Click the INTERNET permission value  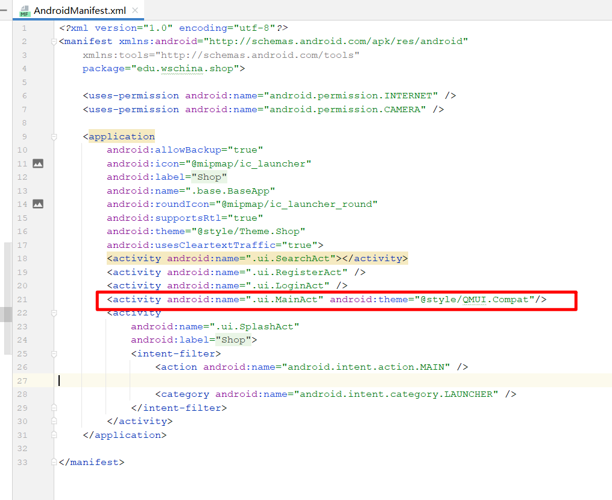pyautogui.click(x=351, y=96)
